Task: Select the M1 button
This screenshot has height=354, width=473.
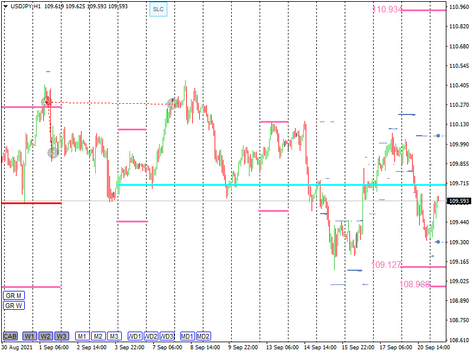Action: 82,336
